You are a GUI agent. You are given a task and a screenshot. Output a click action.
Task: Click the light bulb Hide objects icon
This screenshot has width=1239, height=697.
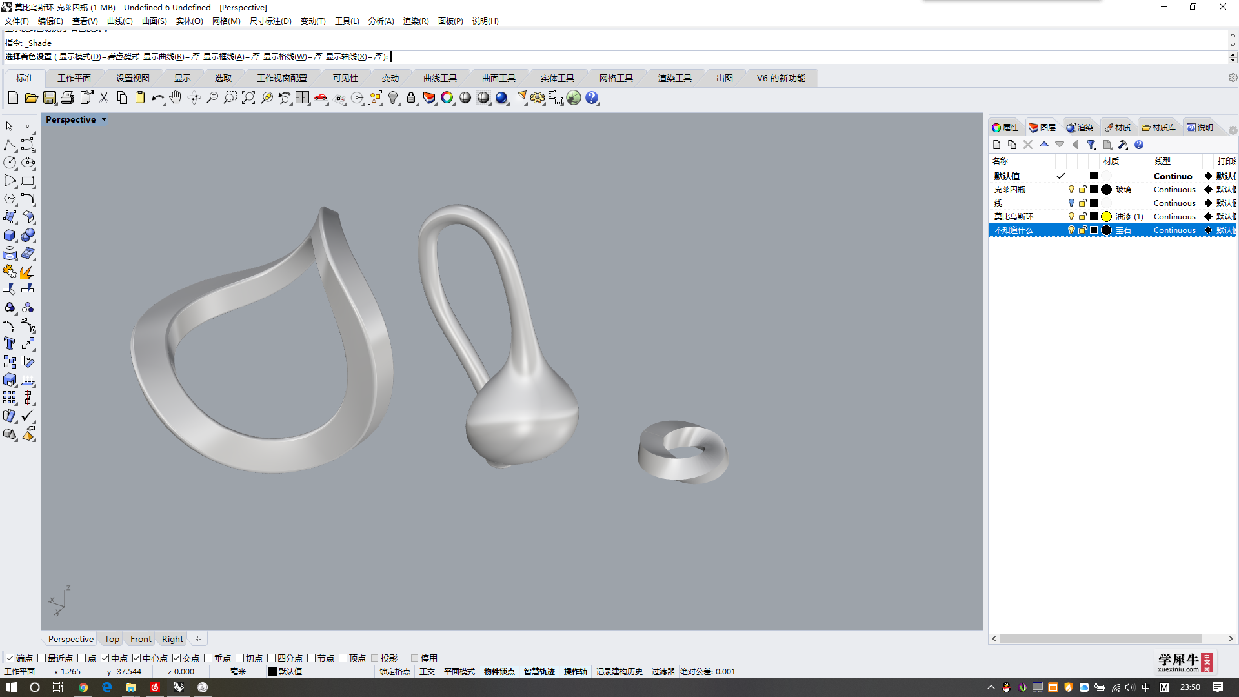[393, 98]
